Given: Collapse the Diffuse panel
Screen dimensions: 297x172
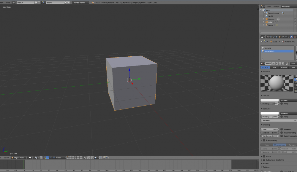Looking at the screenshot, I should 262,96.
